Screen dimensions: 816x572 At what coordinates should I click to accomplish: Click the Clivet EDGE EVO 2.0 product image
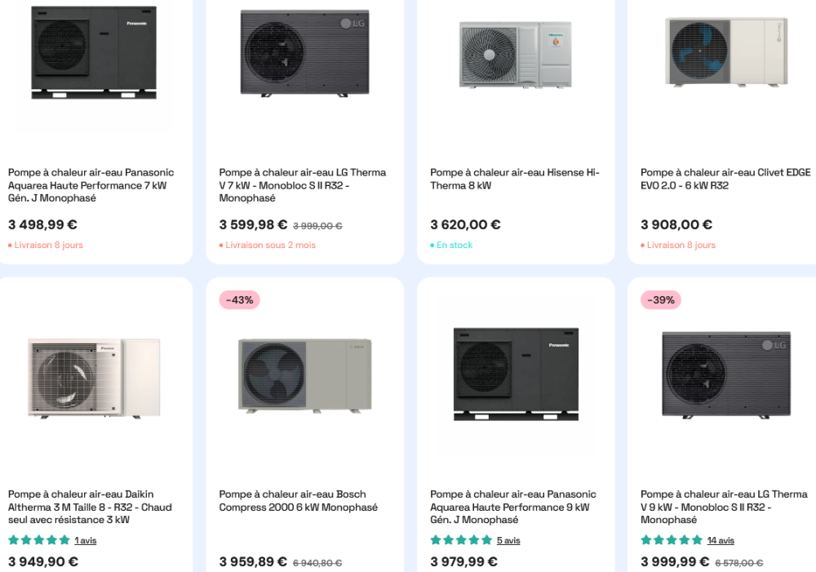click(x=726, y=51)
